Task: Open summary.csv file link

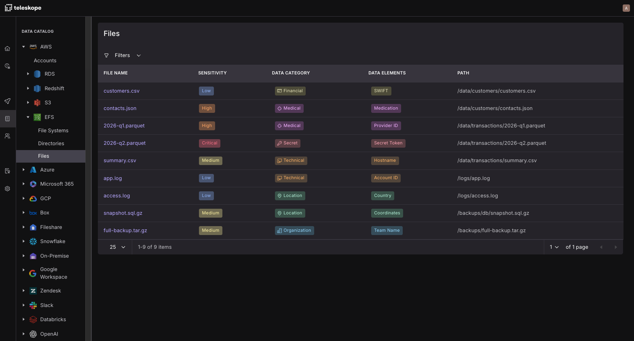Action: 120,161
